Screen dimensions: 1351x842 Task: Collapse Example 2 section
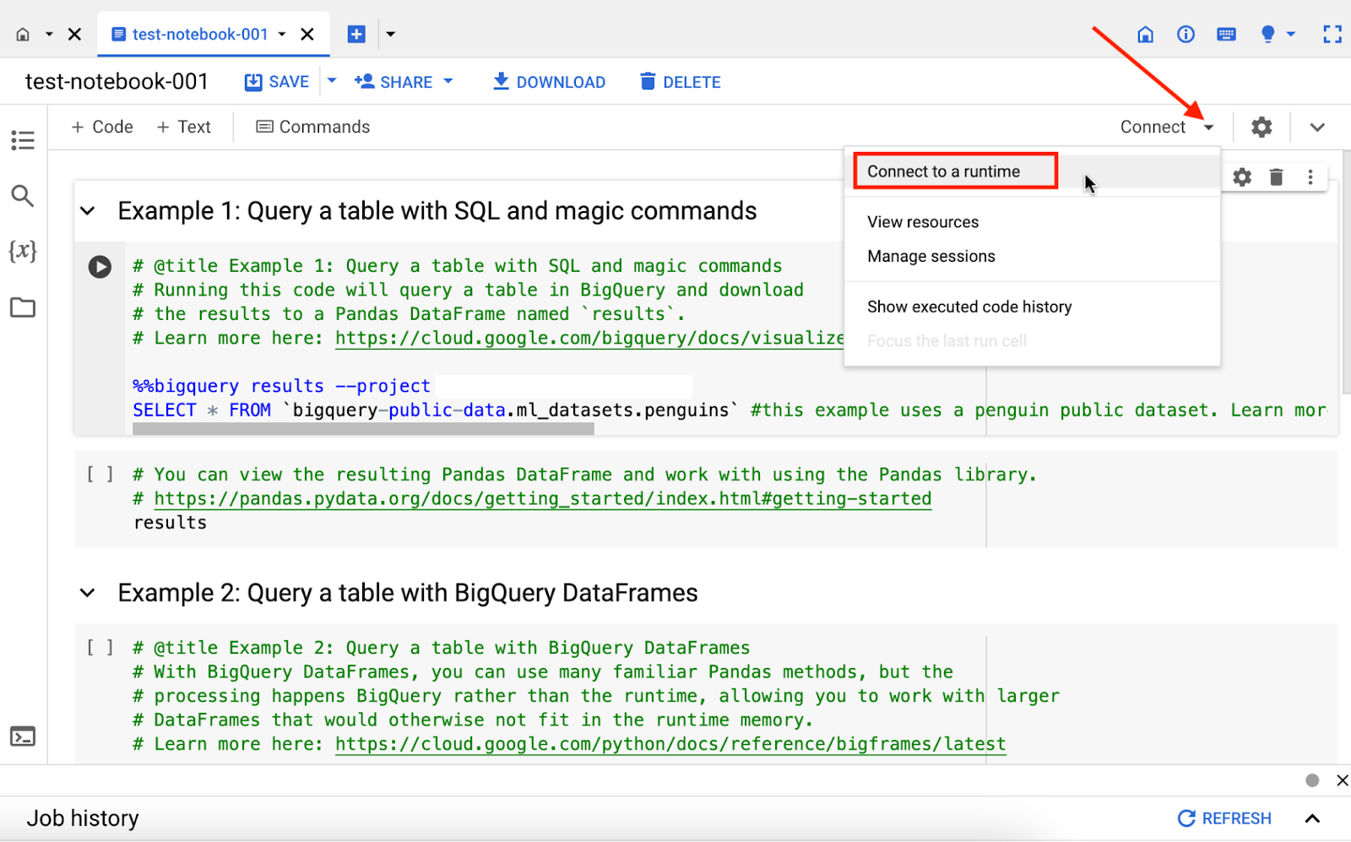(87, 593)
